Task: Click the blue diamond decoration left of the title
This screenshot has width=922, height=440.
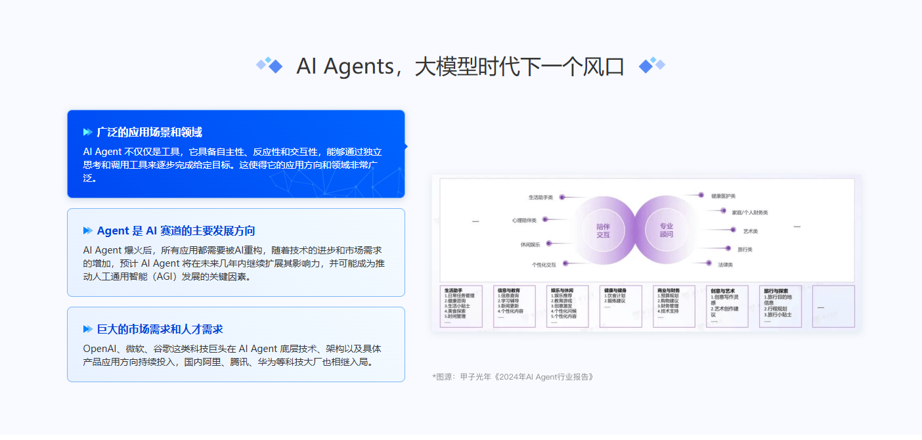Action: tap(269, 65)
